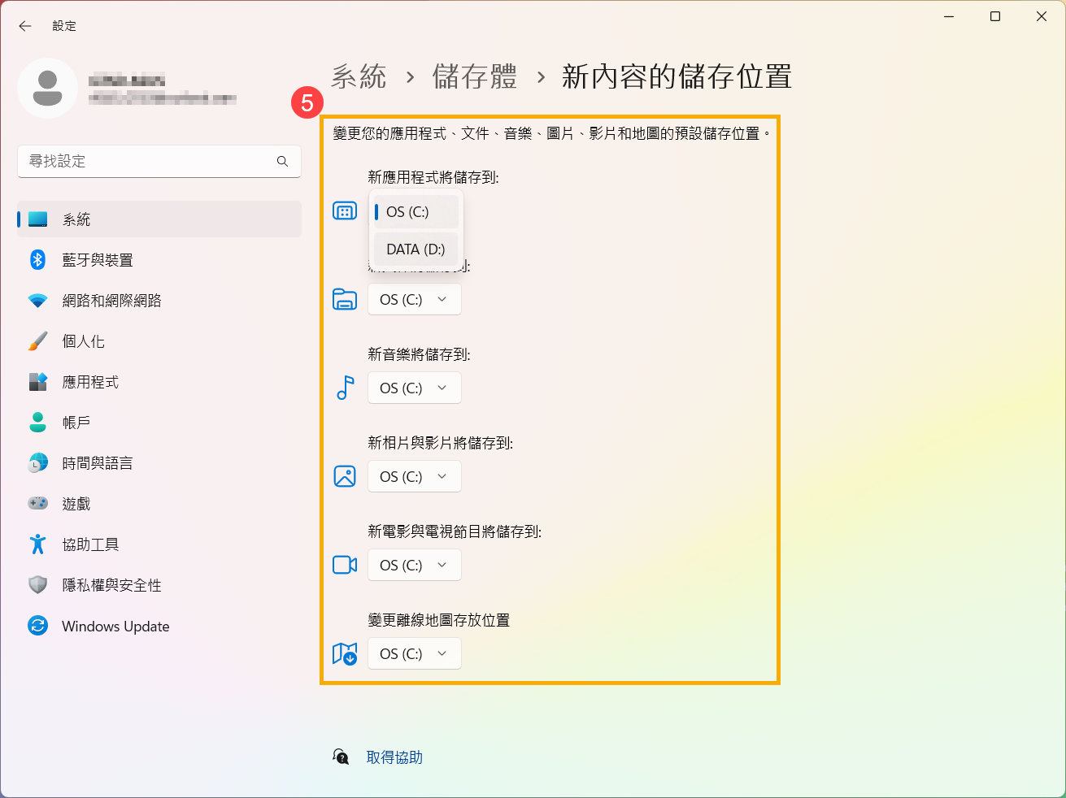
Task: Select OS (C:) in the open dropdown list
Action: (416, 212)
